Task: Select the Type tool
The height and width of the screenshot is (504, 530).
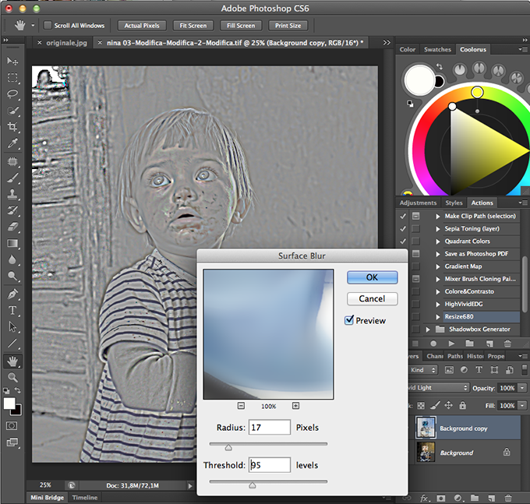Action: point(12,311)
